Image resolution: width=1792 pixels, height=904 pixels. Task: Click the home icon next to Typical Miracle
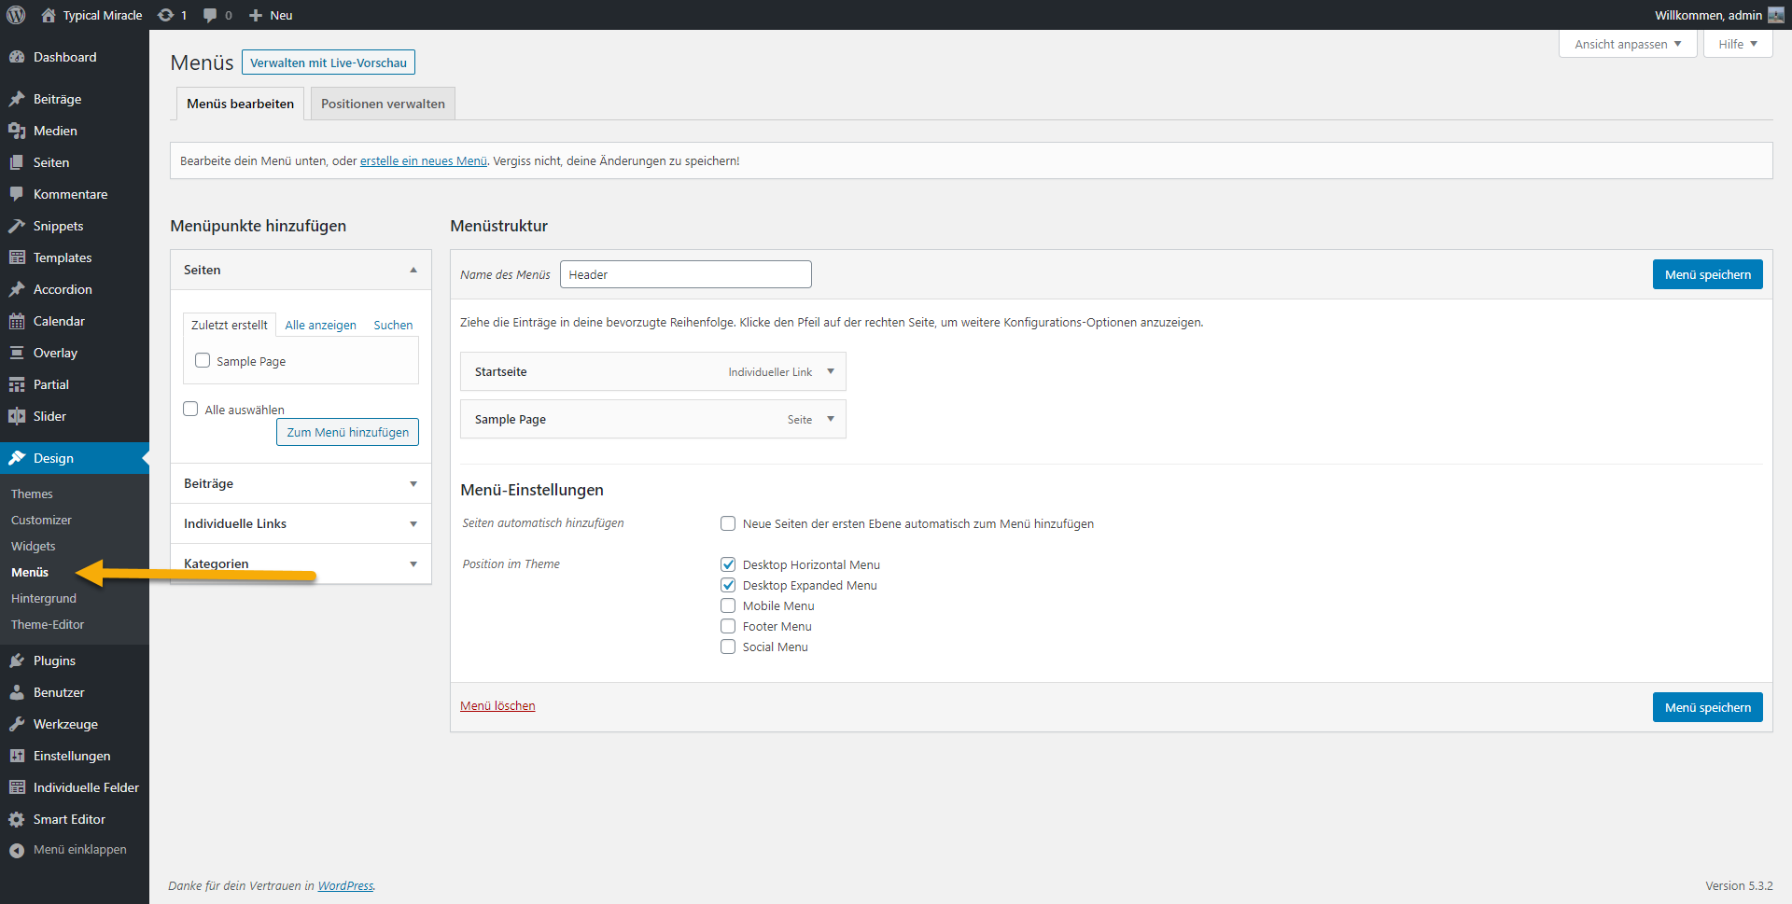(49, 15)
